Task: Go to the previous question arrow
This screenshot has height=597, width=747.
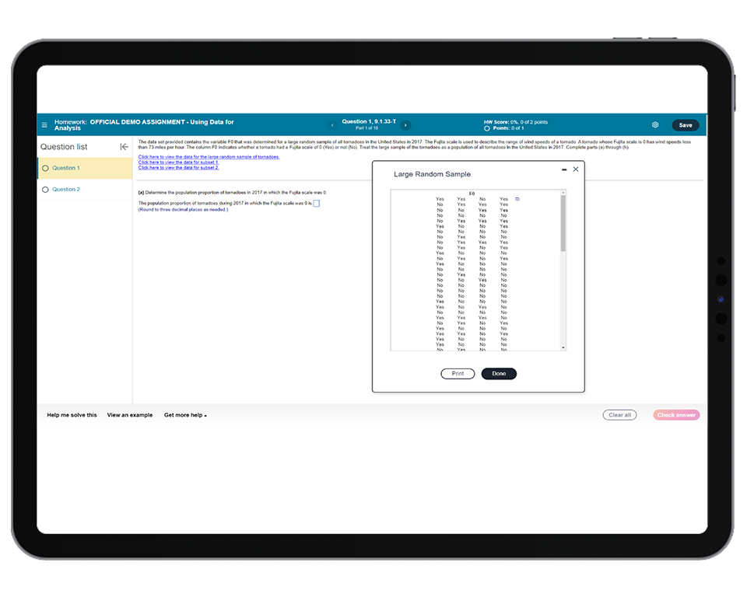Action: pyautogui.click(x=333, y=125)
